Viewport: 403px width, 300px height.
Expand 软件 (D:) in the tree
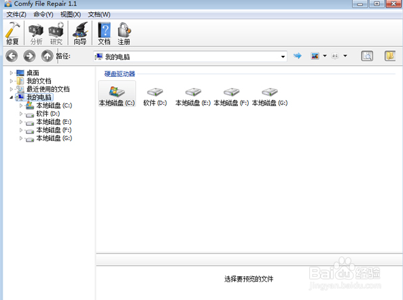coord(21,114)
